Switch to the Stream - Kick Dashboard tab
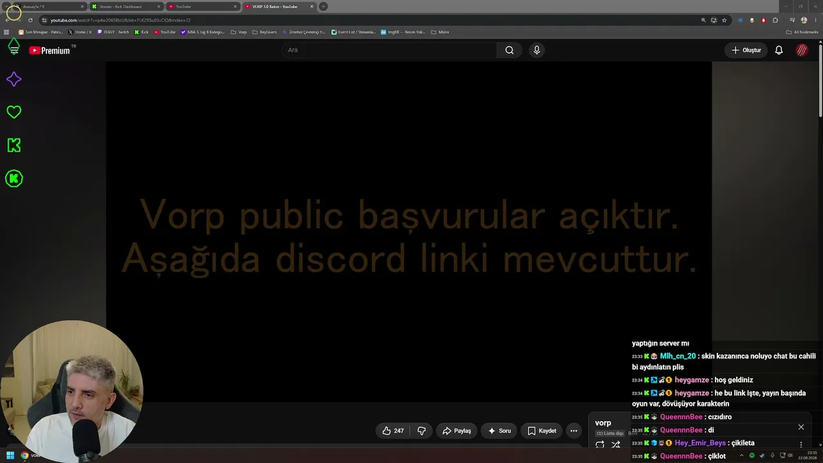The width and height of the screenshot is (823, 463). pyautogui.click(x=125, y=6)
